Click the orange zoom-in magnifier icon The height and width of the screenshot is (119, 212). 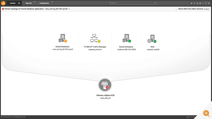tap(206, 113)
